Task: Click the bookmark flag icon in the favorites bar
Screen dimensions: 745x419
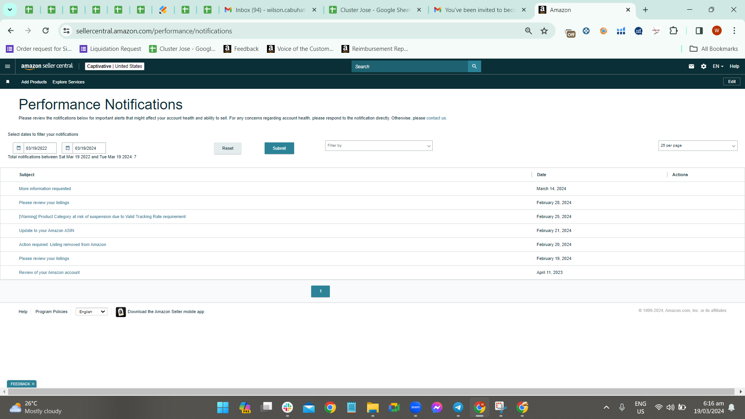Action: [8, 82]
